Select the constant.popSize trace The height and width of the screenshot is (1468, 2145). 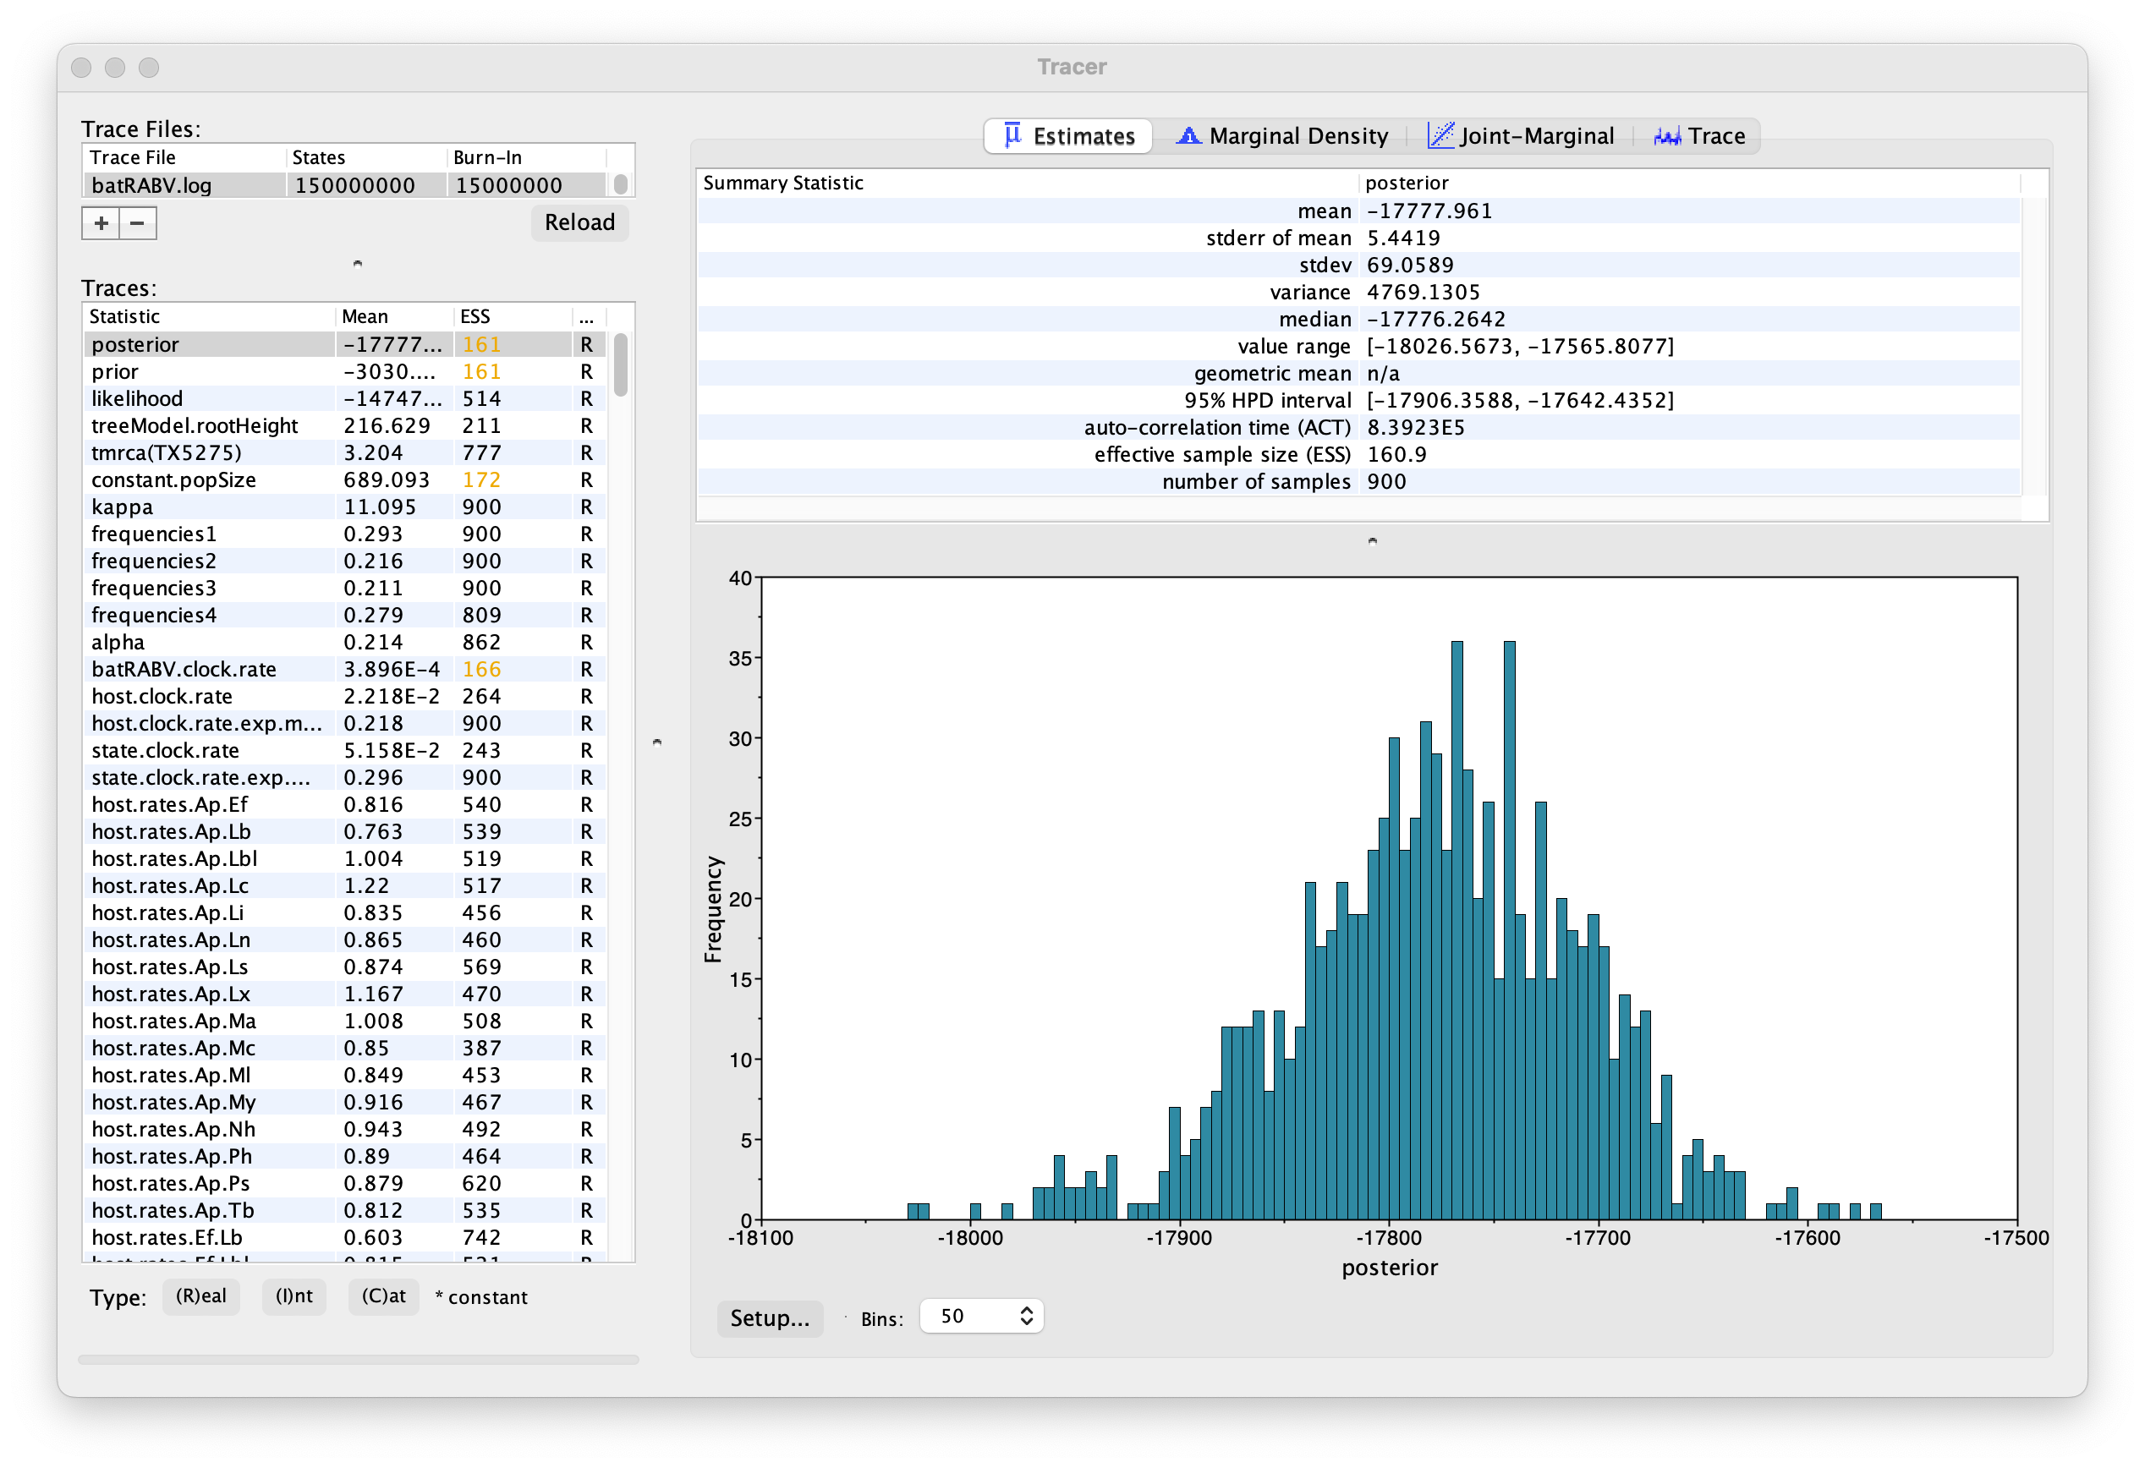point(345,479)
